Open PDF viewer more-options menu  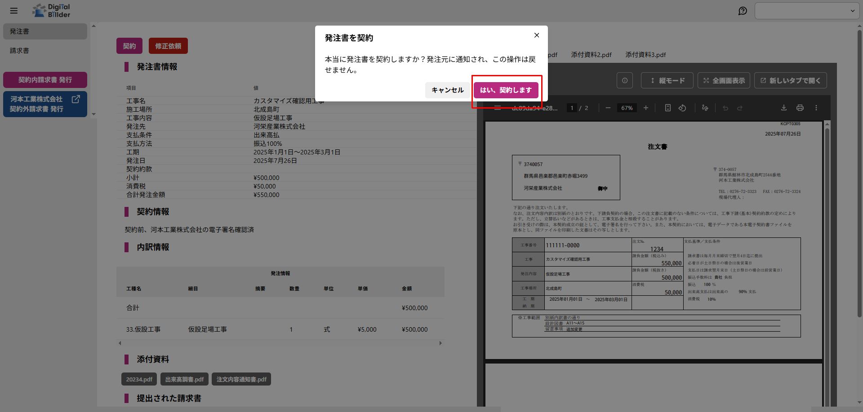point(816,108)
